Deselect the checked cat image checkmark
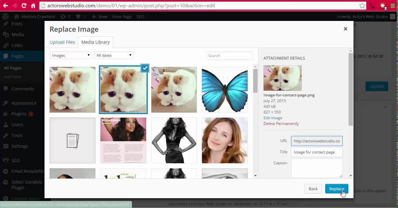Viewport: 398px width, 208px height. tap(145, 68)
